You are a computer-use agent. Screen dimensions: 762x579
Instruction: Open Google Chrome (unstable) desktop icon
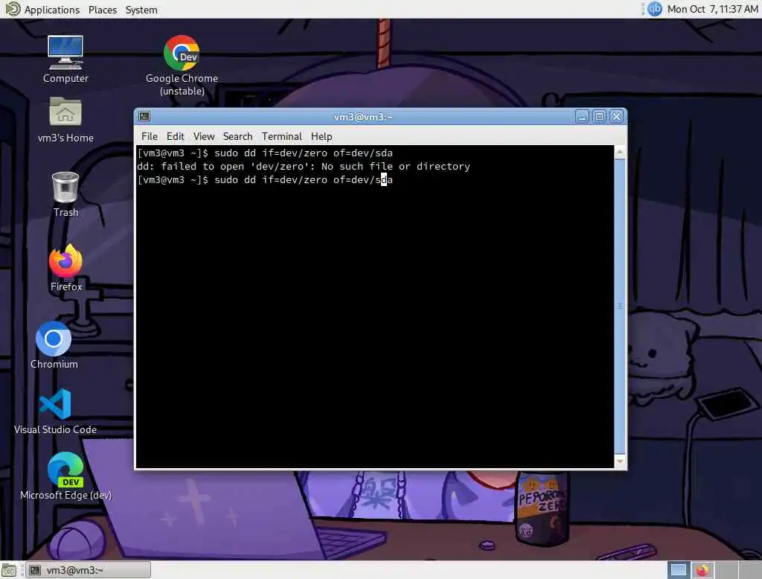point(182,65)
